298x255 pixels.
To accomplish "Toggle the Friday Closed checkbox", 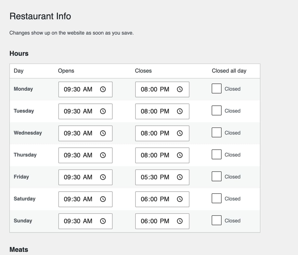I will pos(216,176).
